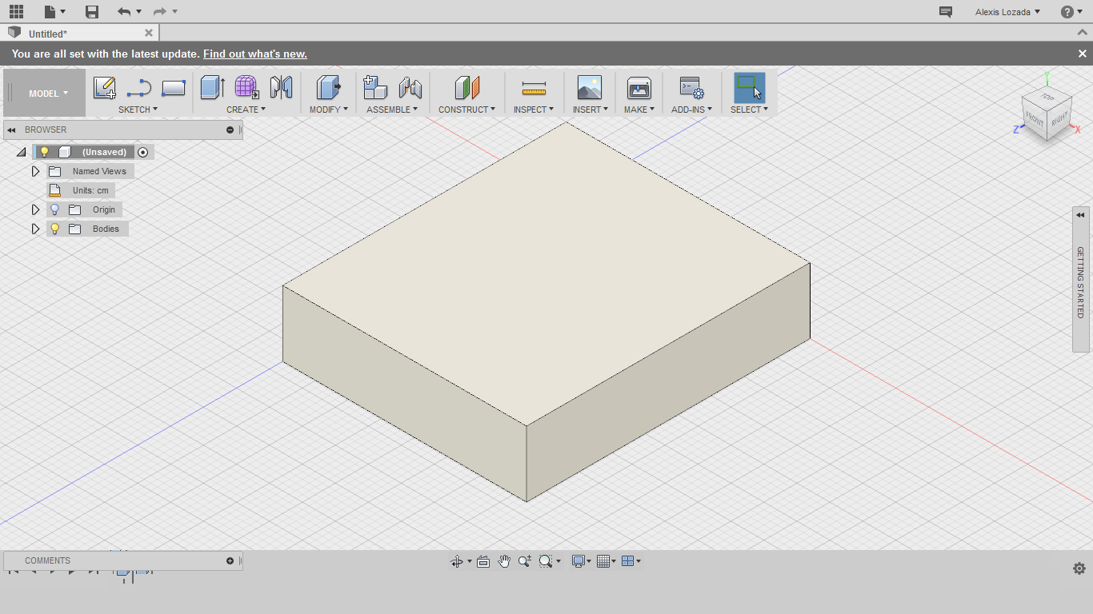This screenshot has width=1093, height=614.
Task: Select the Pan hand tool
Action: click(504, 561)
